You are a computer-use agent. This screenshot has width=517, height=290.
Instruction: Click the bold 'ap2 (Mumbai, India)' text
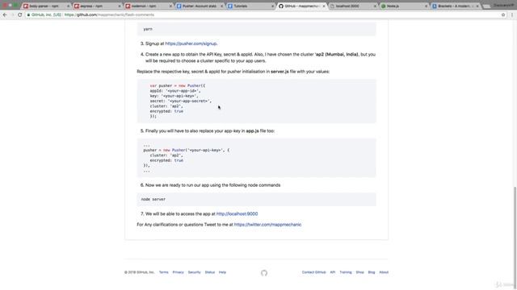point(337,55)
